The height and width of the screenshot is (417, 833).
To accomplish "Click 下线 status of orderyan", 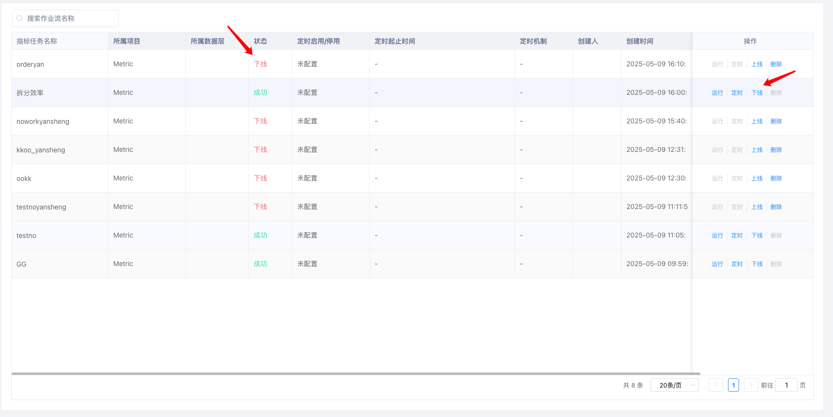I will (260, 64).
